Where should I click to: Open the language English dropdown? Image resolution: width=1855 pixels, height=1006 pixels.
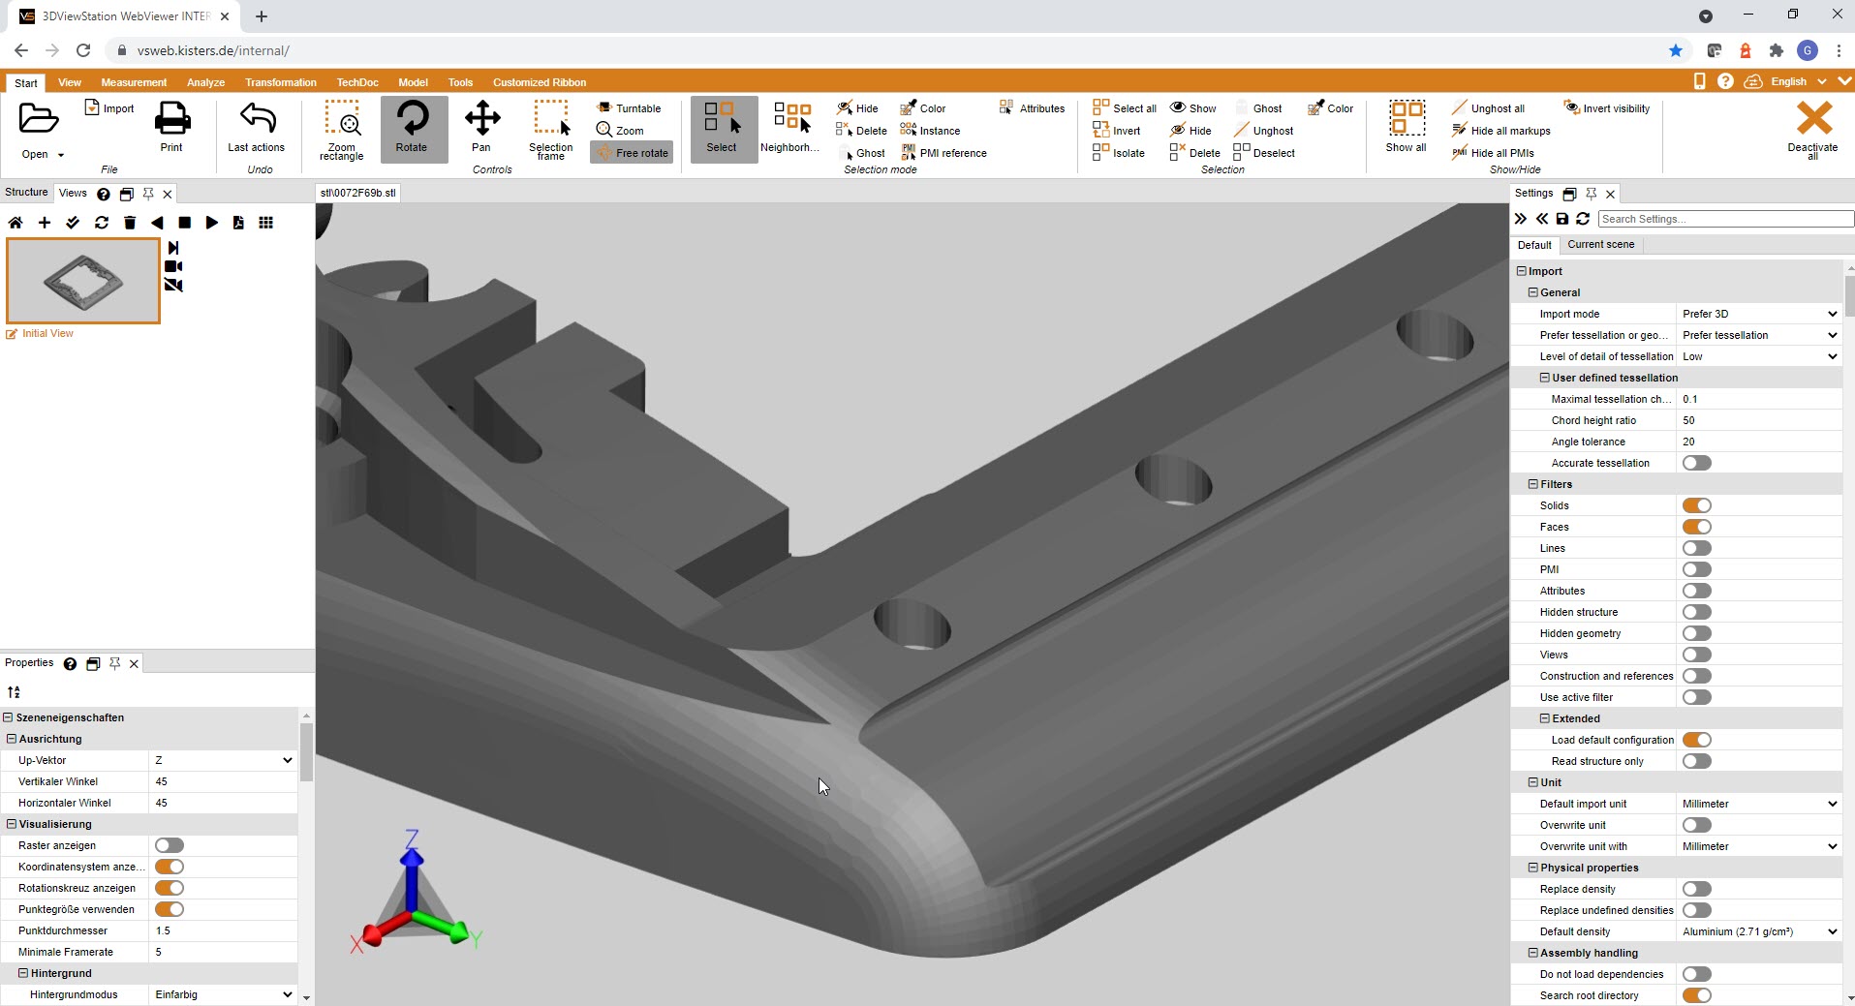pos(1798,81)
